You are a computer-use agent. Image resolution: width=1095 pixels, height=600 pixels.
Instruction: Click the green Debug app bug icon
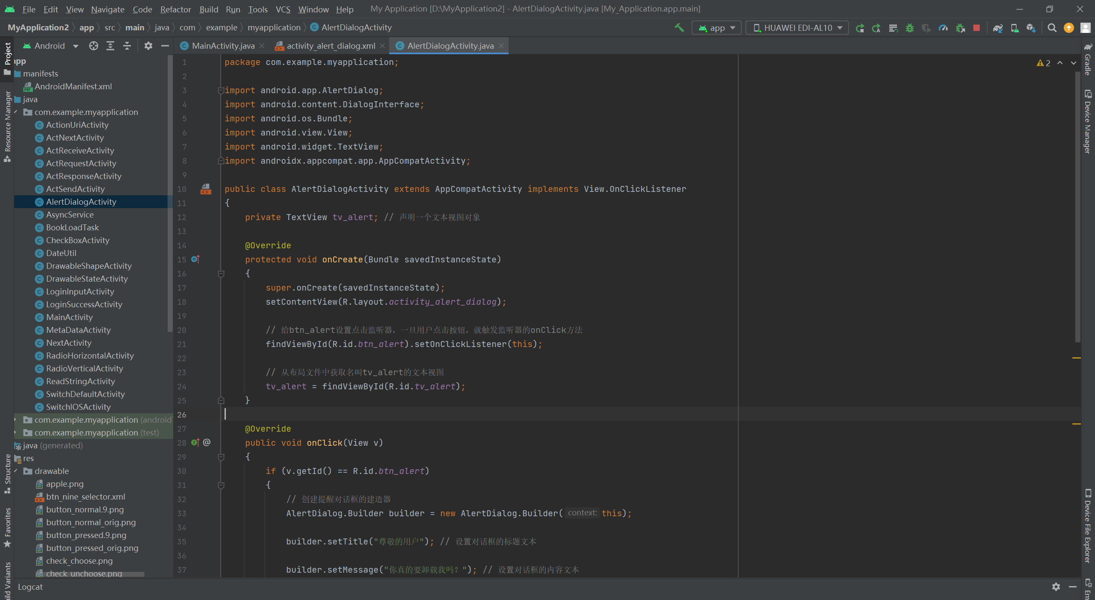click(x=910, y=28)
